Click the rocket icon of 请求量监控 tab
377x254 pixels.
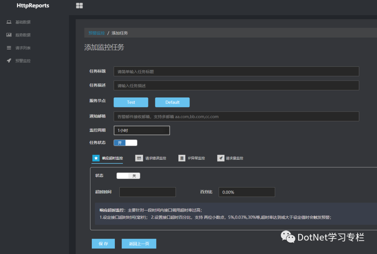[221, 158]
